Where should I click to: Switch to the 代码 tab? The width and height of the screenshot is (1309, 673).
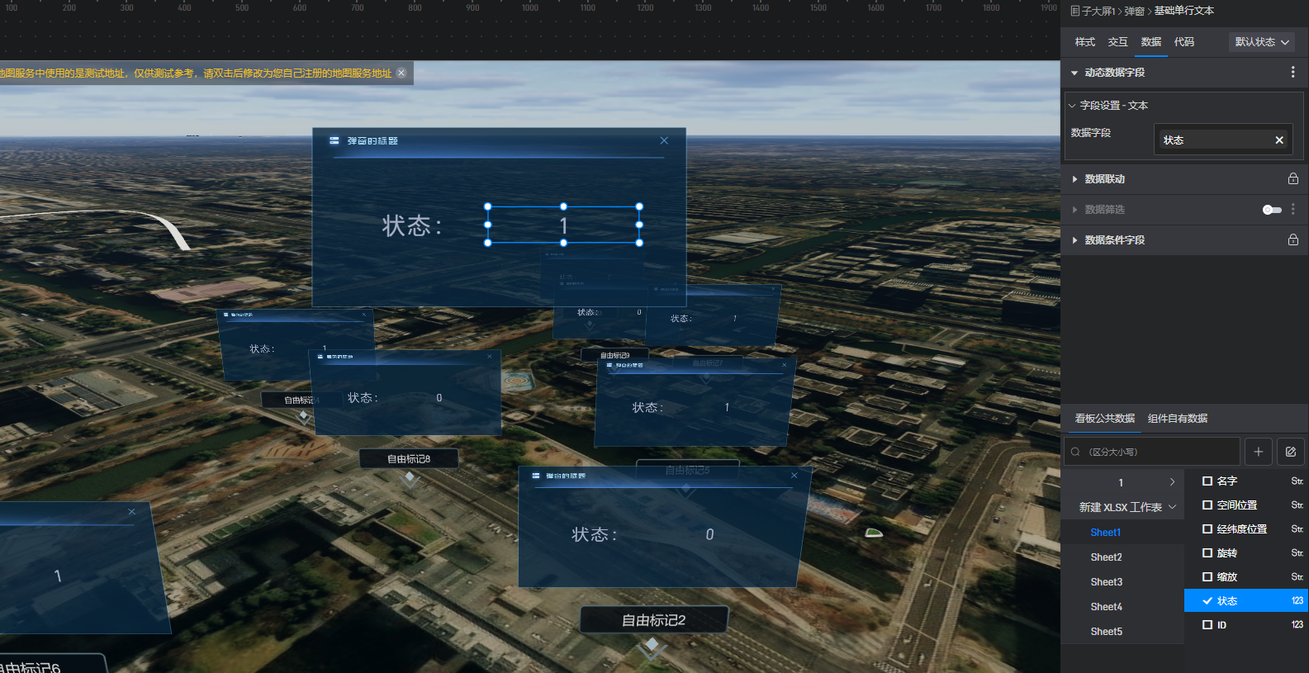pos(1184,42)
